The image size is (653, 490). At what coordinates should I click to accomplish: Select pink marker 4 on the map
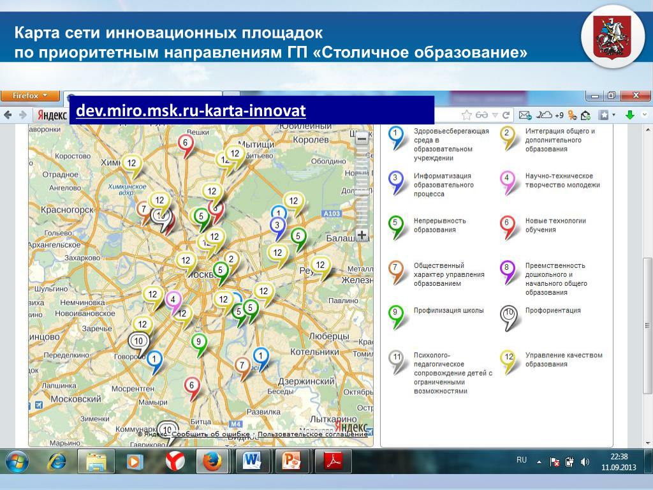pyautogui.click(x=173, y=300)
